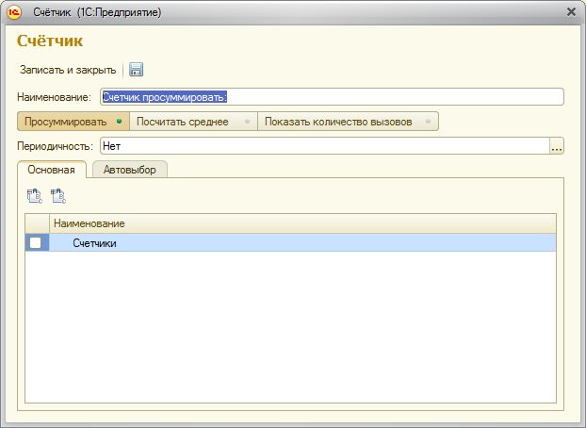Switch to the Автовыбор tab

click(x=130, y=170)
